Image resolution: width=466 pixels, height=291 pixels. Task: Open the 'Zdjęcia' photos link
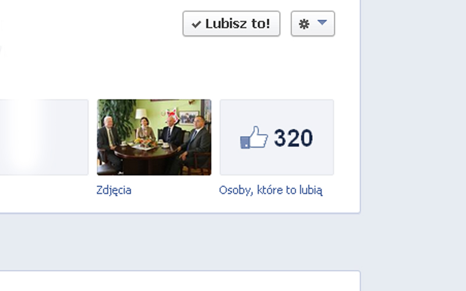[x=114, y=190]
